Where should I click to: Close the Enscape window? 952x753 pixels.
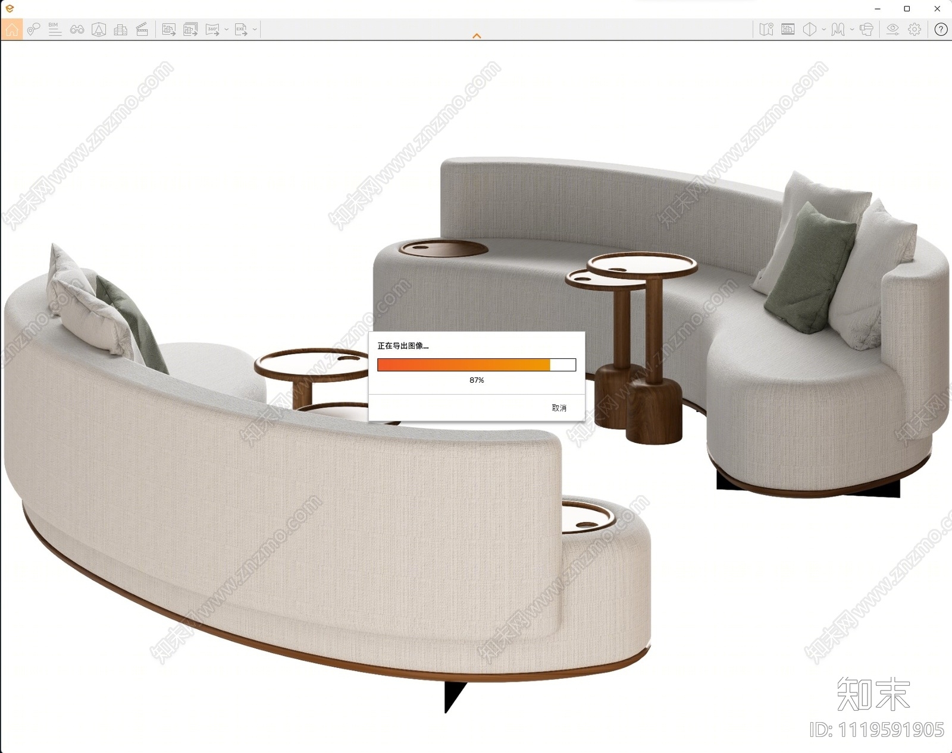(x=937, y=9)
